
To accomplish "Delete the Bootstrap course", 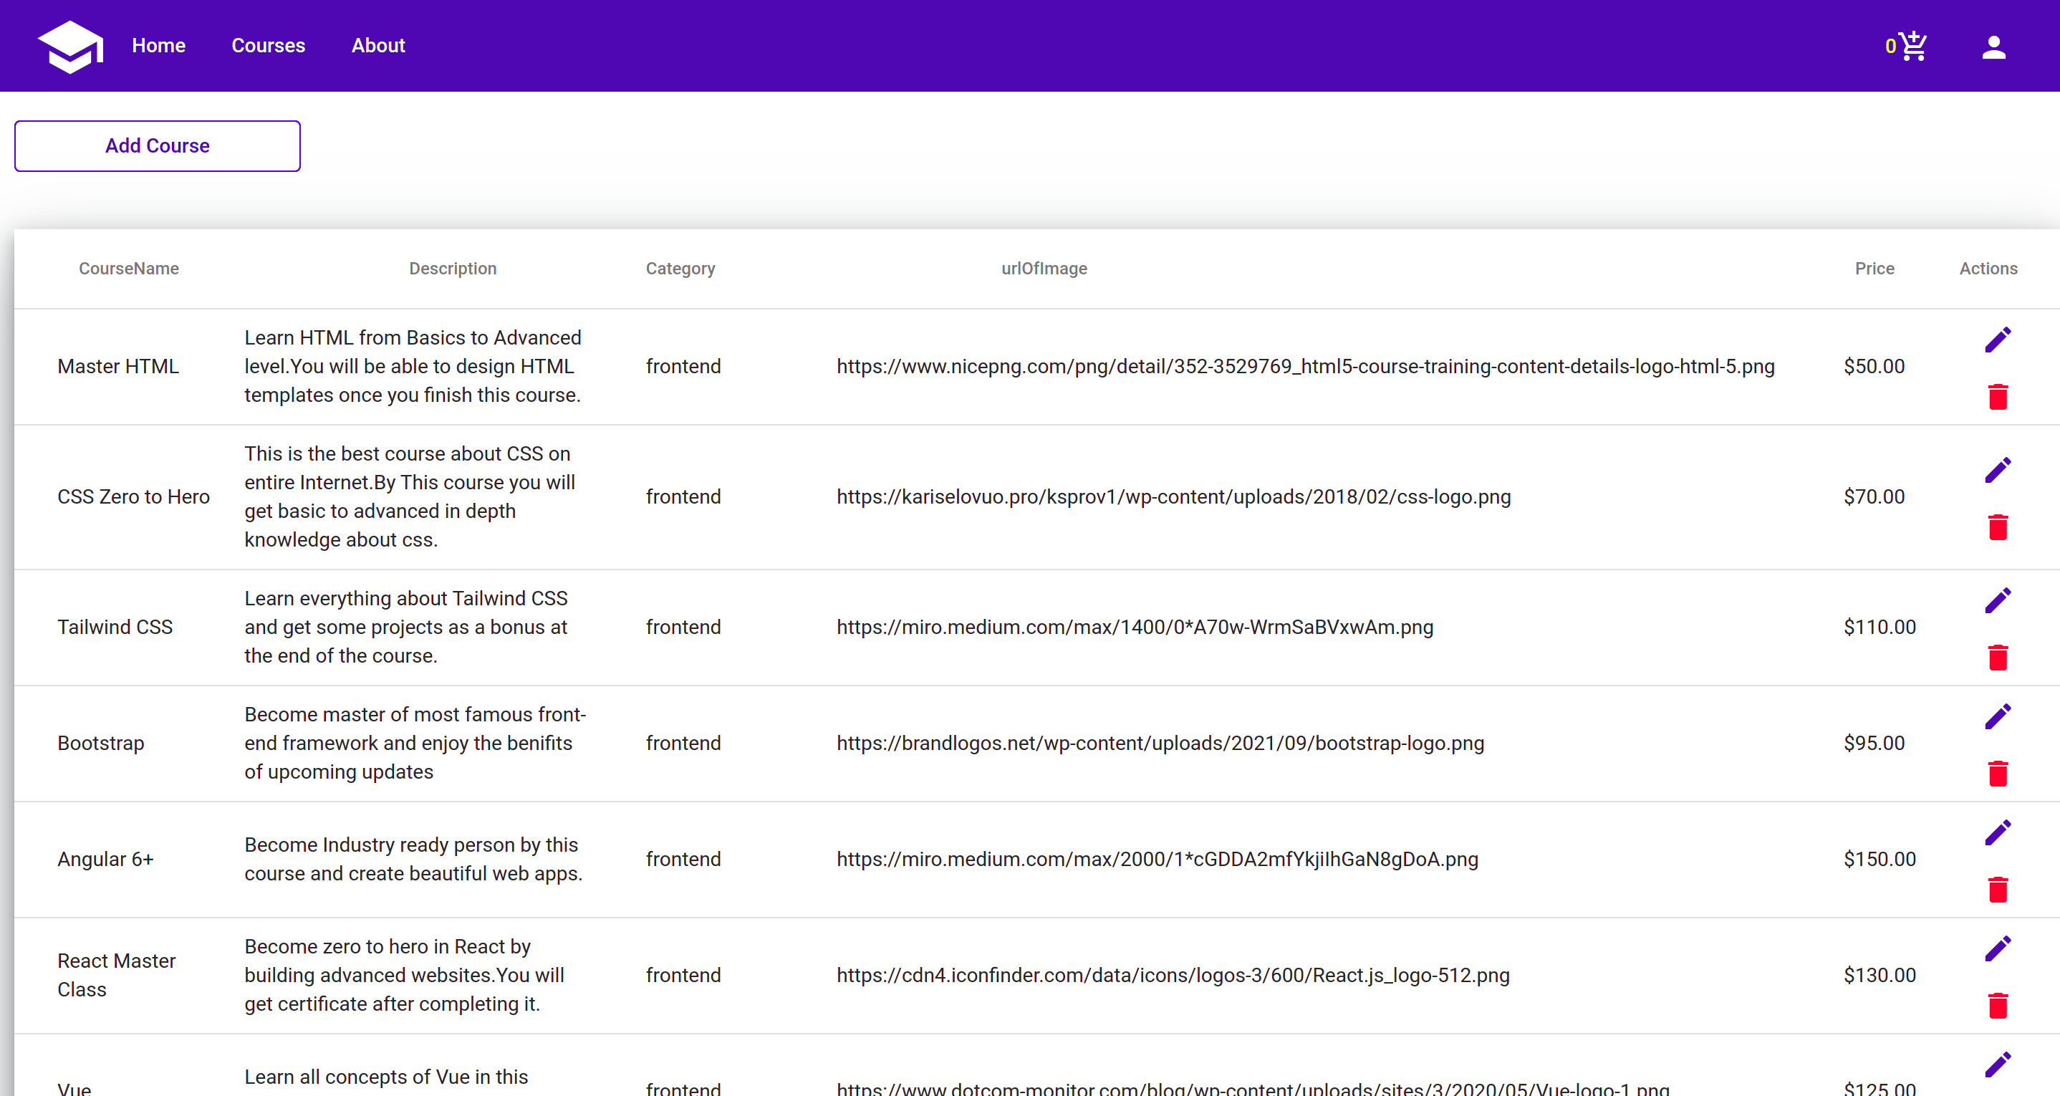I will pyautogui.click(x=1999, y=774).
